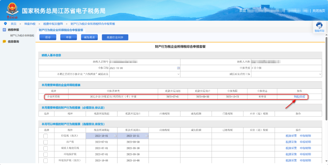The width and height of the screenshot is (328, 165).
Task: Click the 申报日期 2023-10-08 input field
Action: 145,68
